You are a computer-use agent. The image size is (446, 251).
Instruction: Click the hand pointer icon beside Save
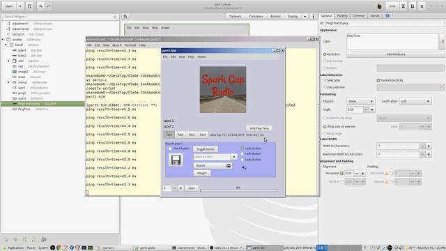[379, 6]
